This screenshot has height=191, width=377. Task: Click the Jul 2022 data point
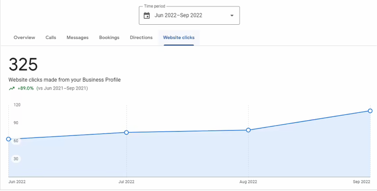[126, 133]
